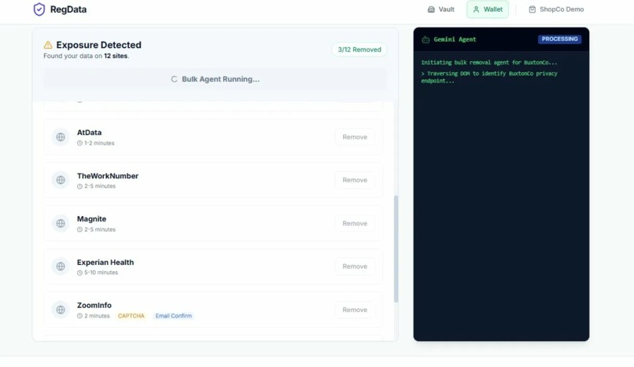The width and height of the screenshot is (634, 367).
Task: Open the Vault tab
Action: click(440, 9)
